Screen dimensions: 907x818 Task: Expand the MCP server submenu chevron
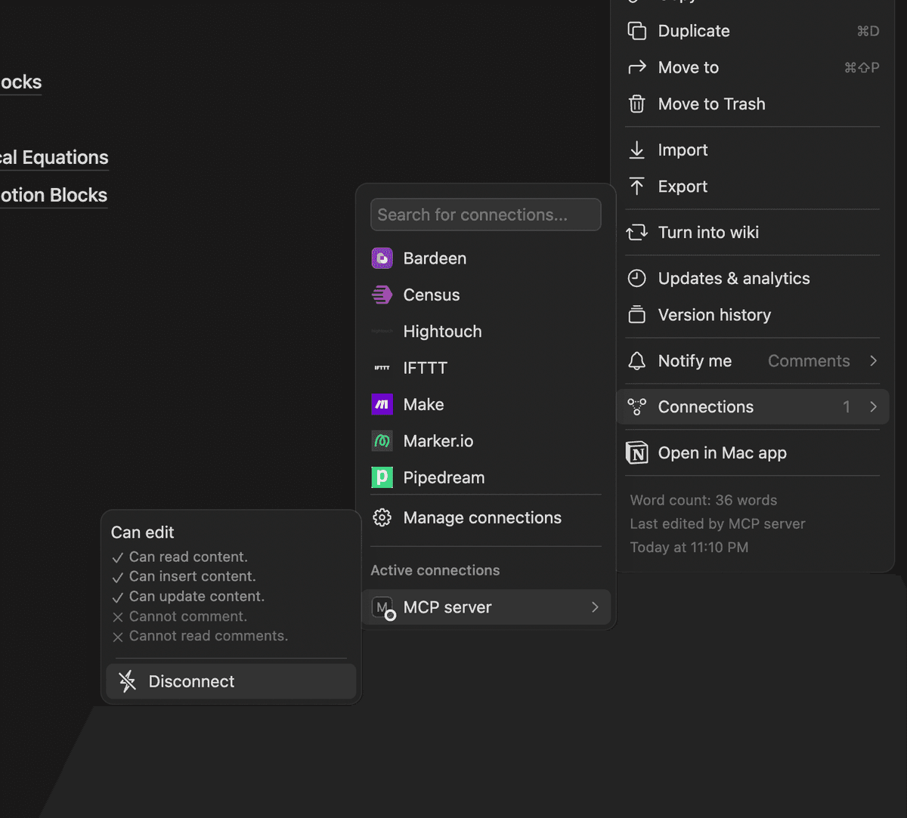(595, 607)
